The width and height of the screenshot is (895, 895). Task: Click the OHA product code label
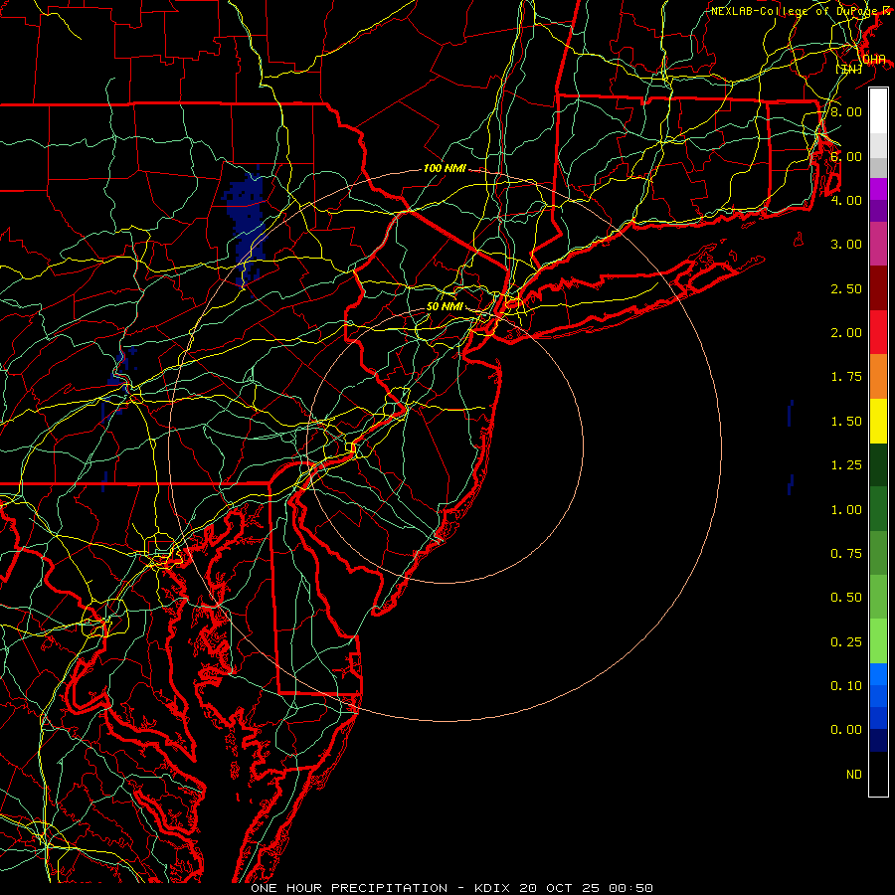coord(874,60)
